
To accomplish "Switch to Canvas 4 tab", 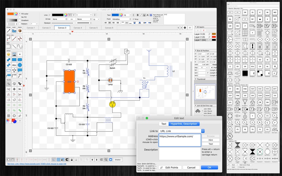I will pyautogui.click(x=77, y=28).
